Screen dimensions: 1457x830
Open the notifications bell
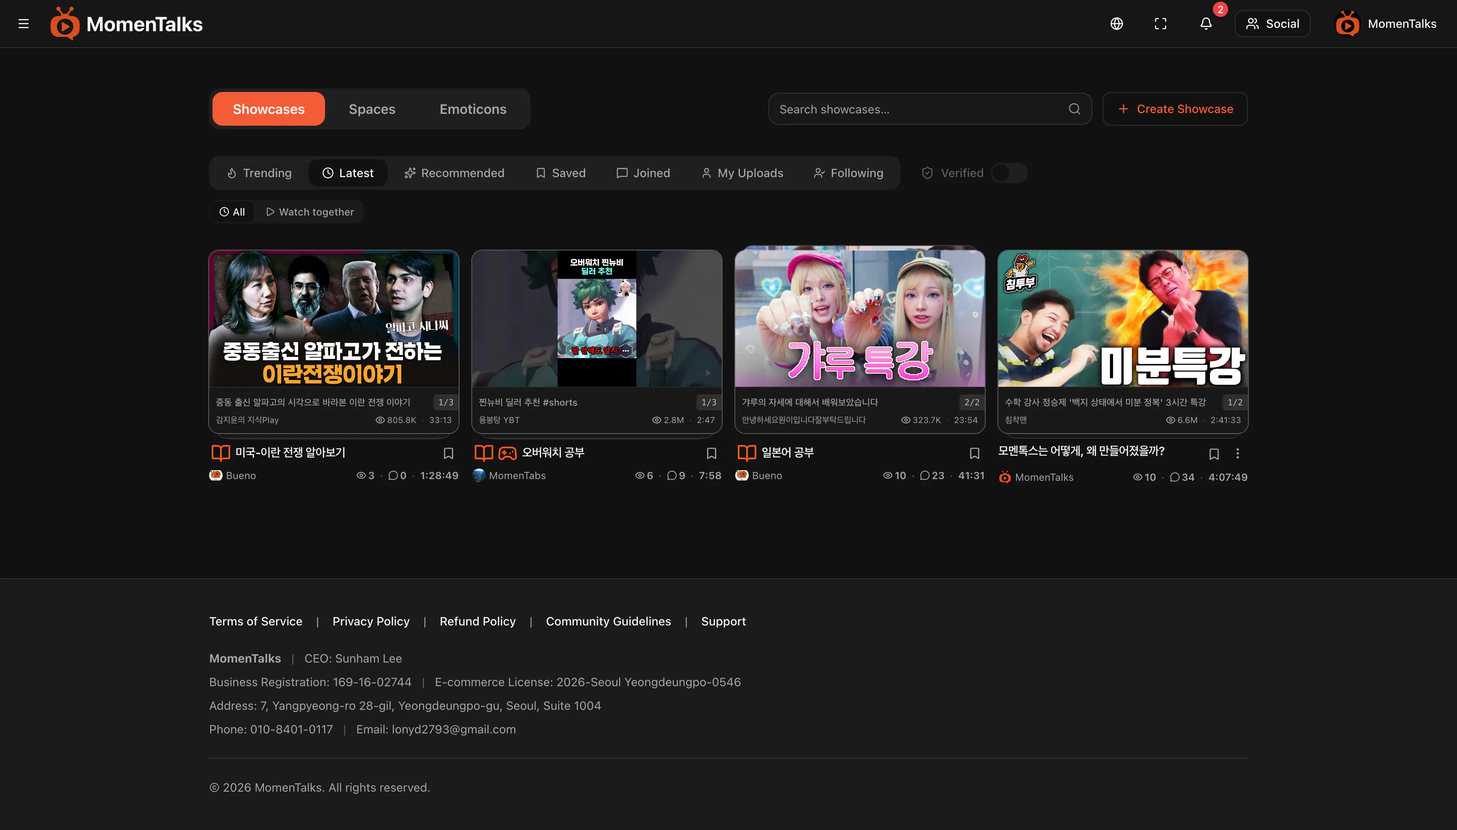point(1206,24)
